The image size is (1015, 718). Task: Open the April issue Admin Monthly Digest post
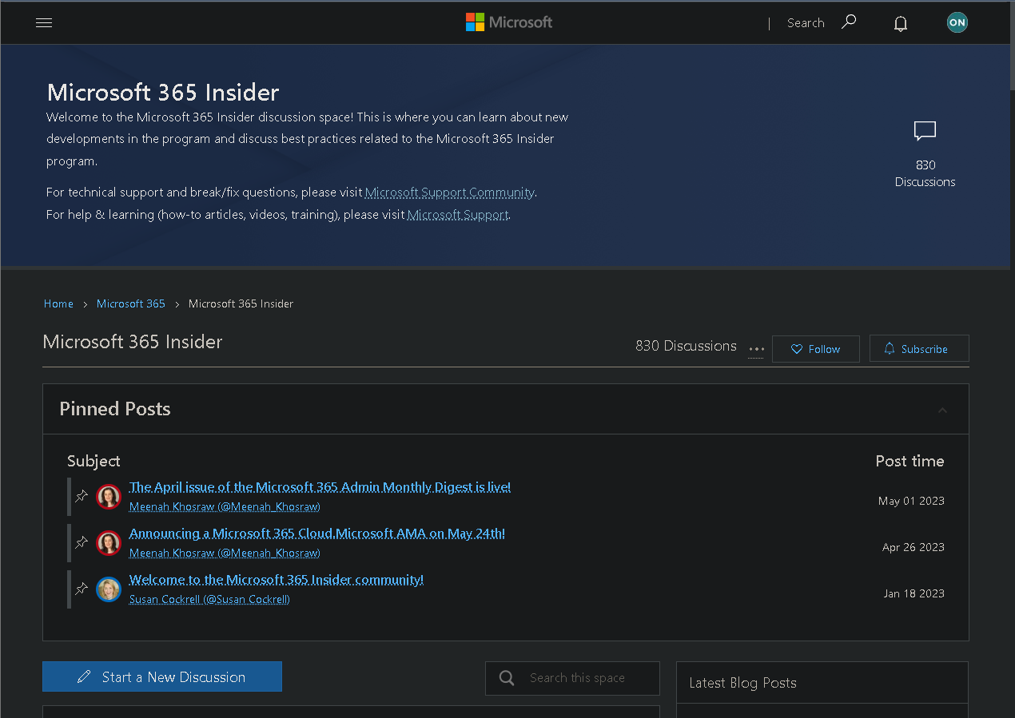point(320,487)
